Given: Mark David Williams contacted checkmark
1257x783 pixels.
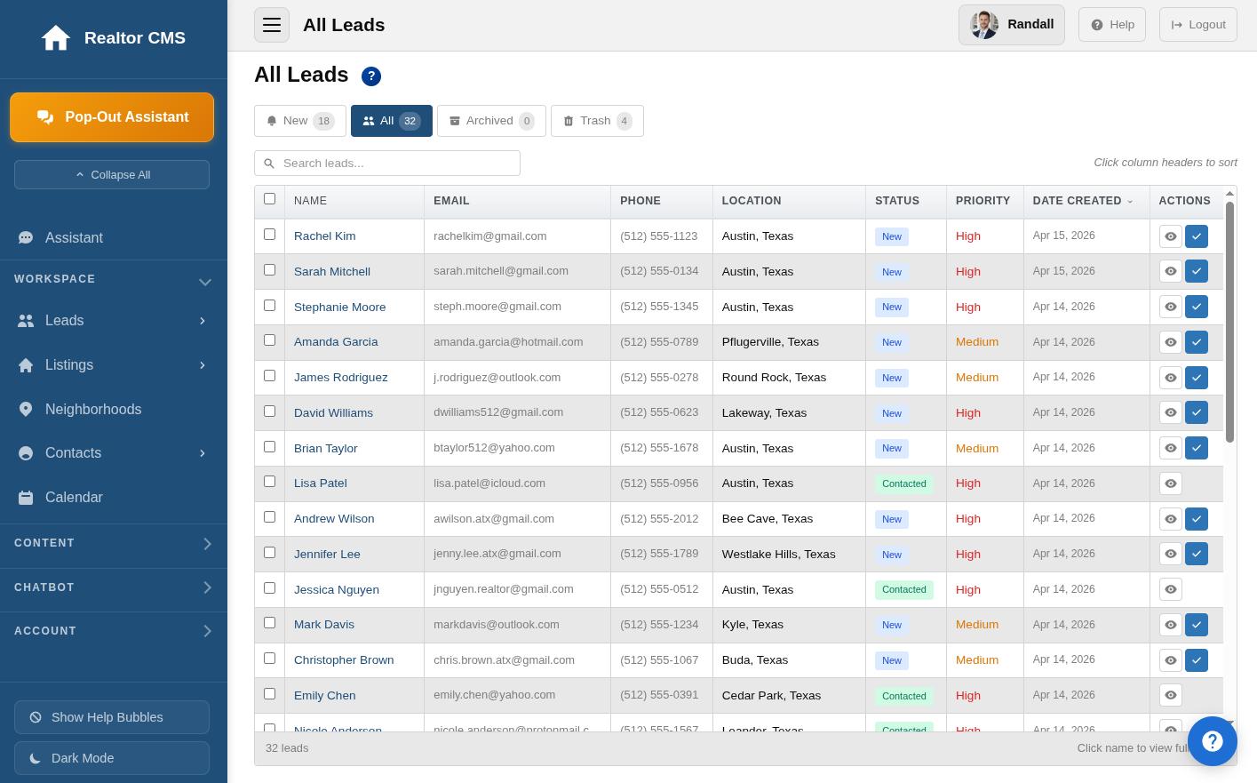Looking at the screenshot, I should (1197, 412).
